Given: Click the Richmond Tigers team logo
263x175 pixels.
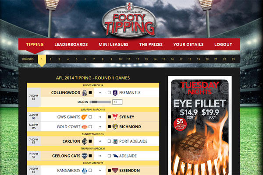Looking at the screenshot, I should click(115, 126).
